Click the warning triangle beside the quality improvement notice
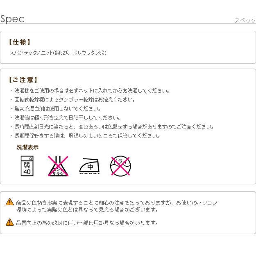The width and height of the screenshot is (256, 255). point(9,223)
